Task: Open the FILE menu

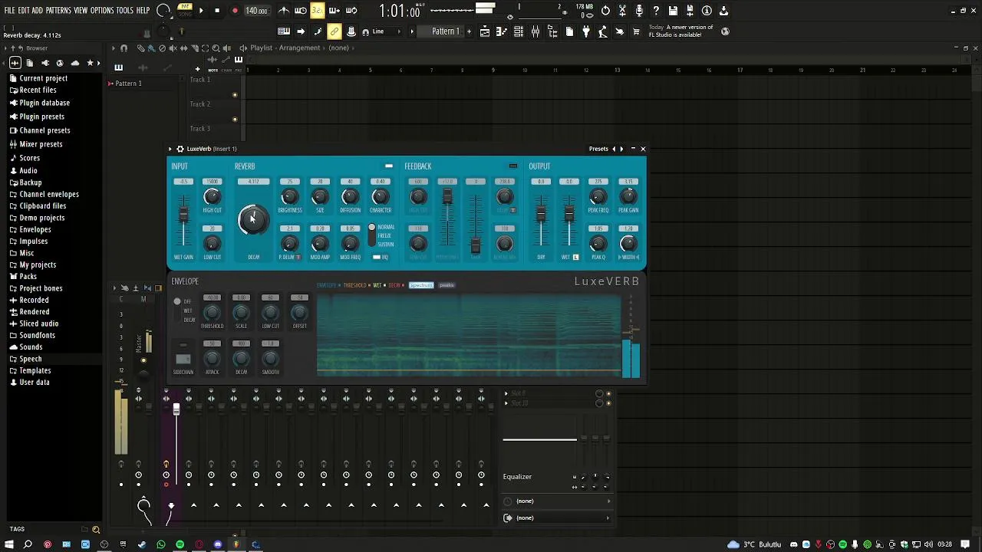Action: click(10, 11)
